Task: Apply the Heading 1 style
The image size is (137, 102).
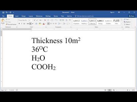Action: pyautogui.click(x=84, y=22)
